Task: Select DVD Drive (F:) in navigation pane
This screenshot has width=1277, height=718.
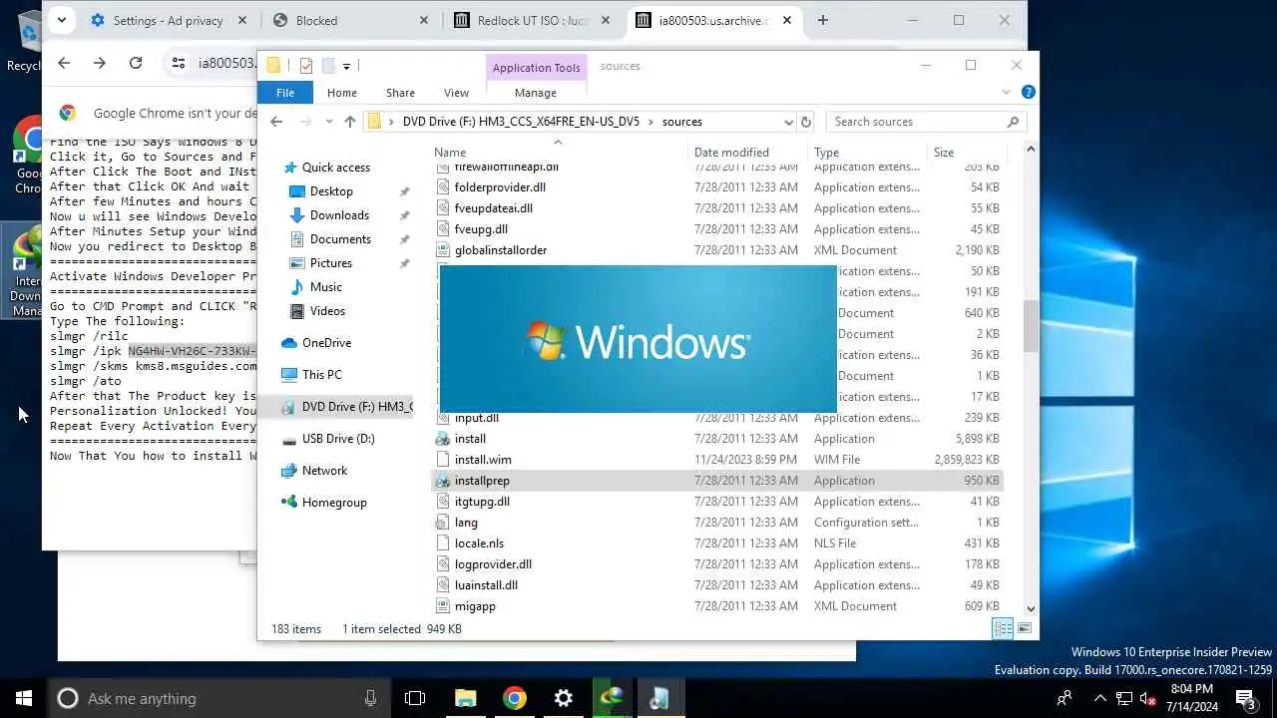Action: [x=346, y=407]
